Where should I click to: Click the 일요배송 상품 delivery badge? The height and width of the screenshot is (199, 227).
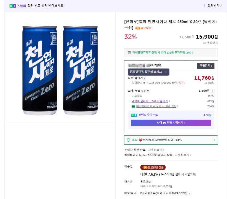tap(153, 167)
